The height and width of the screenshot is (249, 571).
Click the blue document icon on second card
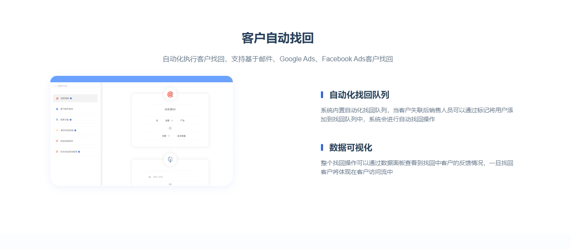click(x=170, y=160)
